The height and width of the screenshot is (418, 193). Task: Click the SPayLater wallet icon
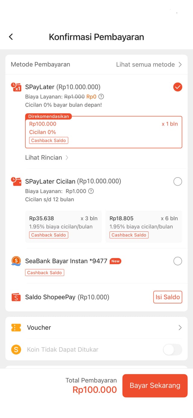click(15, 87)
